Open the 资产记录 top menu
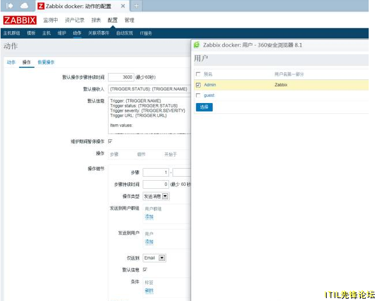This screenshot has width=375, height=301. pos(74,20)
